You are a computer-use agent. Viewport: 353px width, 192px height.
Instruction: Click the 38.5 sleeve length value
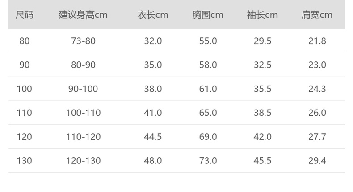tap(262, 113)
